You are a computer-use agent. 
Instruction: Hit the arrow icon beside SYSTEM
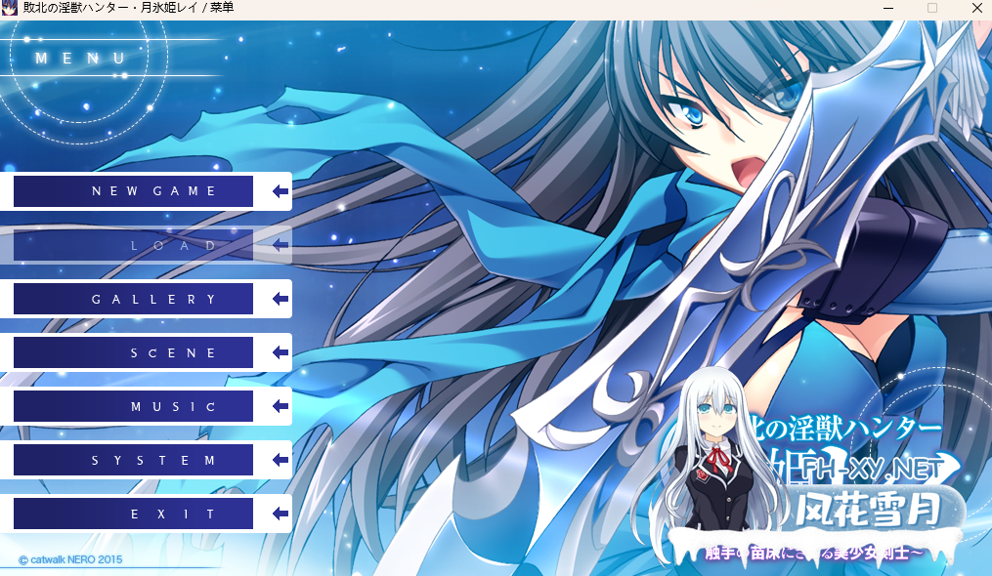click(280, 460)
